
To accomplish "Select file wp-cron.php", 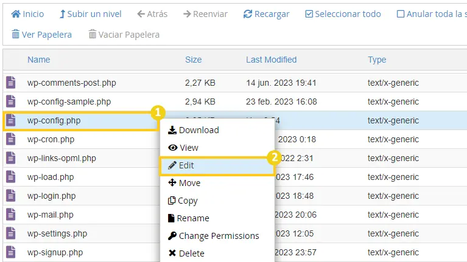I will (51, 139).
